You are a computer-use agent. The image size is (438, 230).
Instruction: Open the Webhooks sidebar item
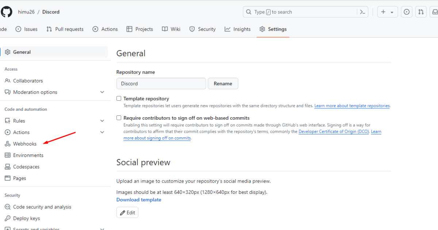pyautogui.click(x=25, y=144)
